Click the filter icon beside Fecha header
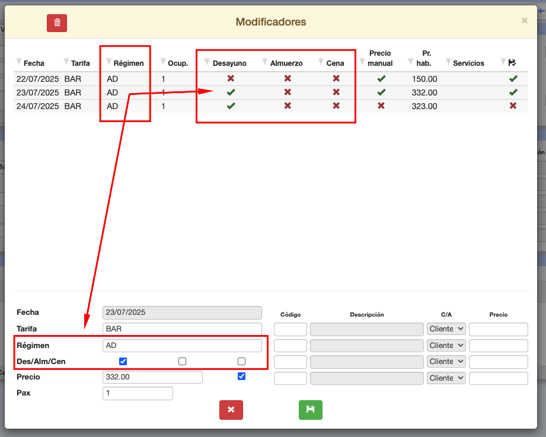The width and height of the screenshot is (546, 437). 18,62
